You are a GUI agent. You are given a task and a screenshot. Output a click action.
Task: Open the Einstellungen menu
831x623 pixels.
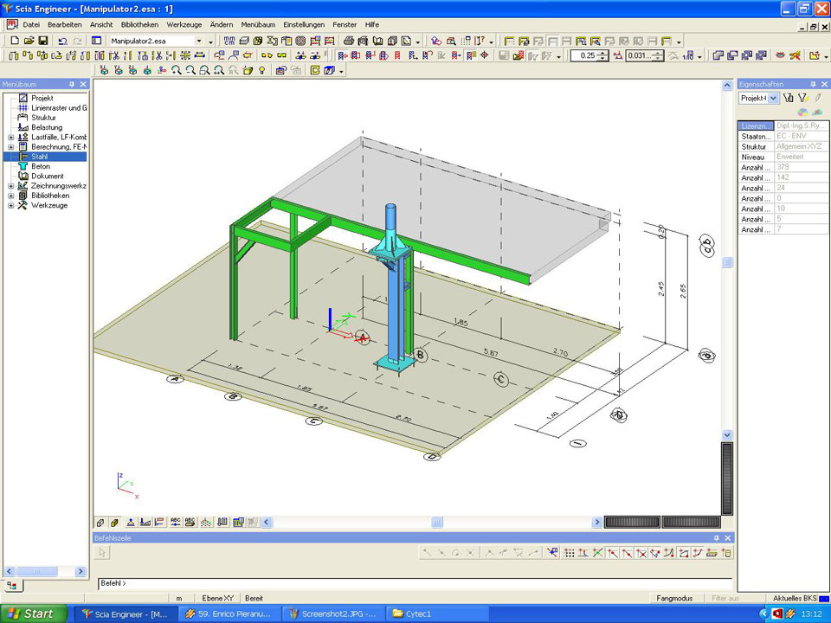pos(303,24)
